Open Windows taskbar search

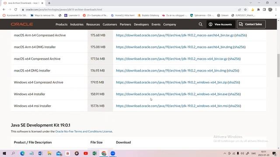(x=13, y=153)
